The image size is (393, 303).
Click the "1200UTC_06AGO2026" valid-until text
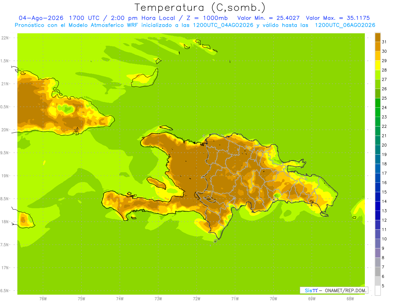tap(345, 25)
